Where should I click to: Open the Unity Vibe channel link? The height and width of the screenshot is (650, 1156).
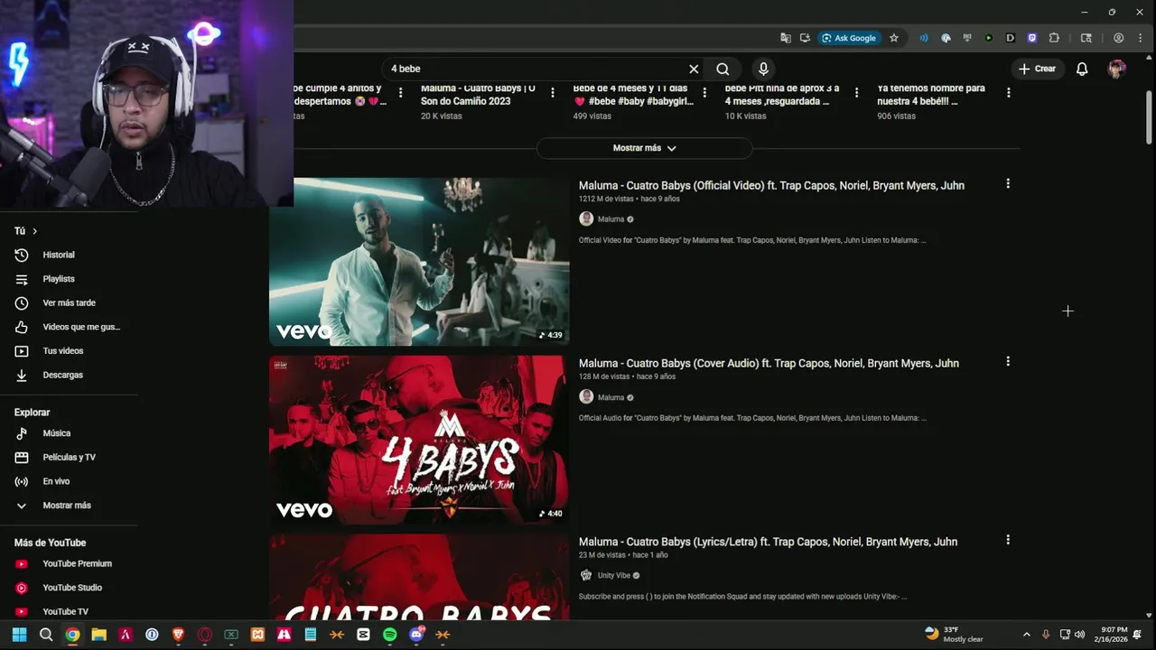(x=614, y=575)
